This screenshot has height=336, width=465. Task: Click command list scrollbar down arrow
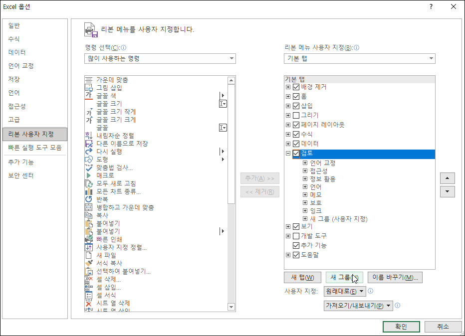(232, 307)
